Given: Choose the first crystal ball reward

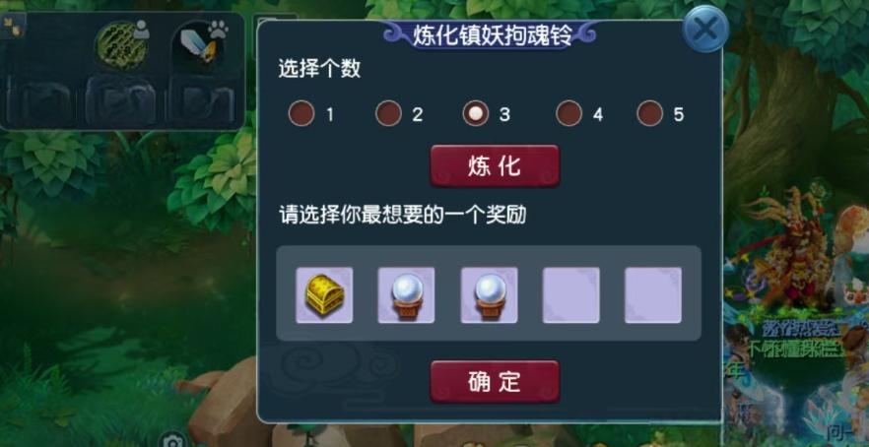Looking at the screenshot, I should click(x=406, y=294).
